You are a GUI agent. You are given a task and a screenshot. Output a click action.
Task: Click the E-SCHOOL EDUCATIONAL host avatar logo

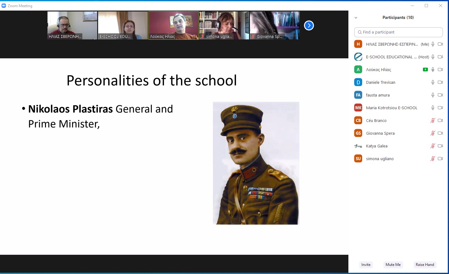point(358,57)
